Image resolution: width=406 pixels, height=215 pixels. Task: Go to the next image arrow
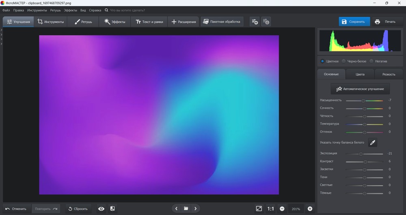click(196, 209)
